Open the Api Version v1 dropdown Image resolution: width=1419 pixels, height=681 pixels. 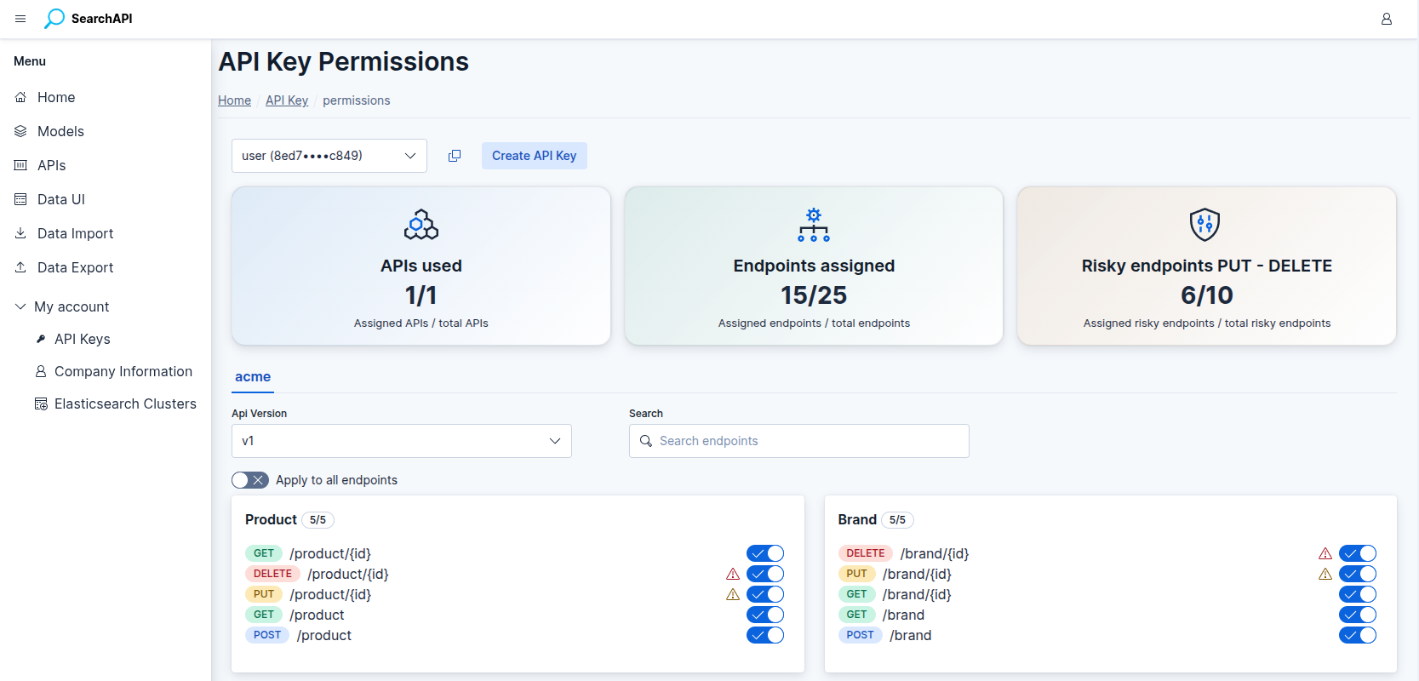pyautogui.click(x=402, y=441)
